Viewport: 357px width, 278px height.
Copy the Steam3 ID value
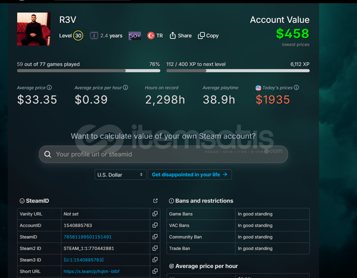coord(155,260)
